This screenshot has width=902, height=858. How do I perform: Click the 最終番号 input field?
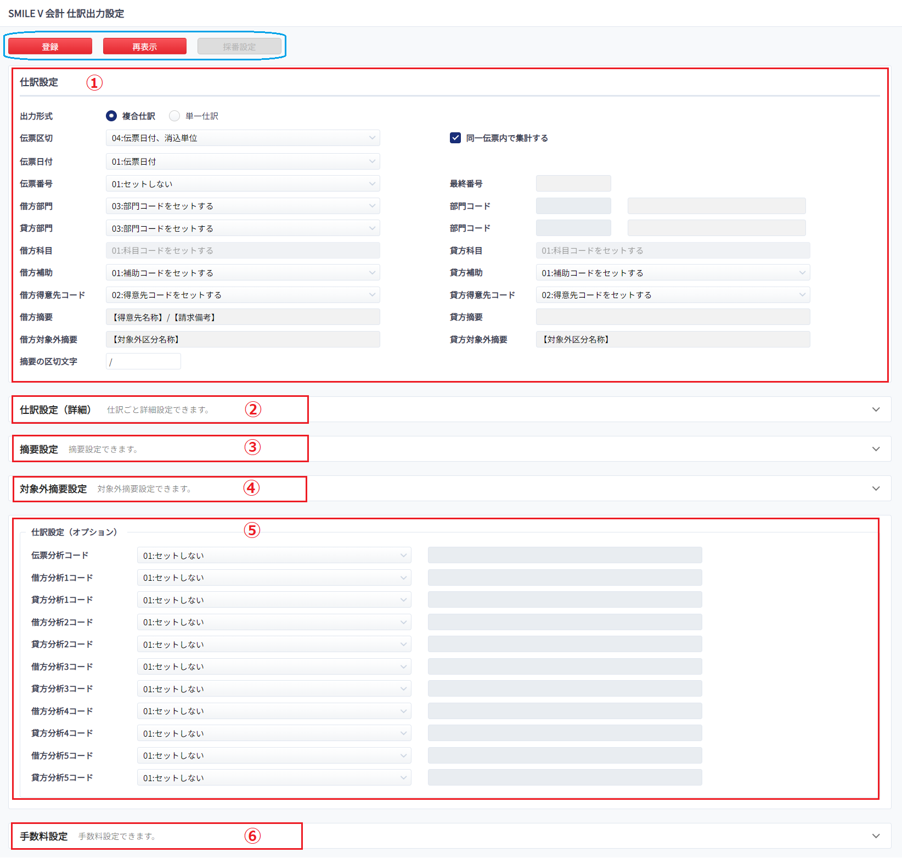tap(573, 184)
